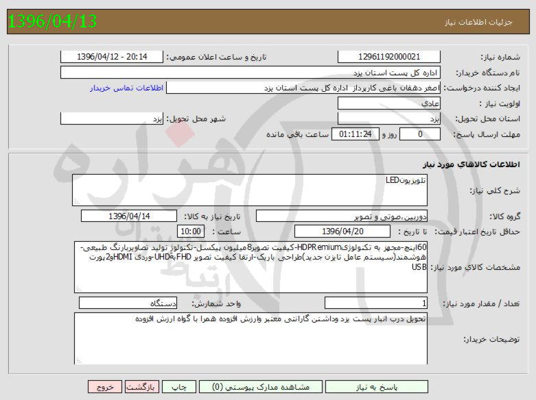Click the label 'گروه کالا:'

coord(504,216)
